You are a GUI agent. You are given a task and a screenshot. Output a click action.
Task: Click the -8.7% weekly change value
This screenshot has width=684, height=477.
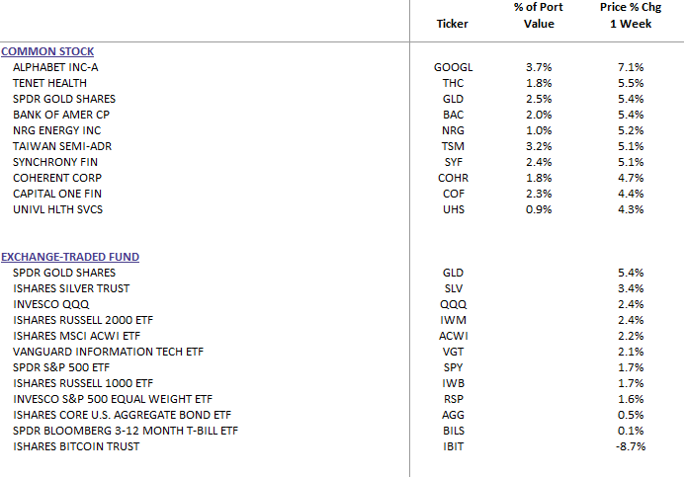tap(630, 446)
